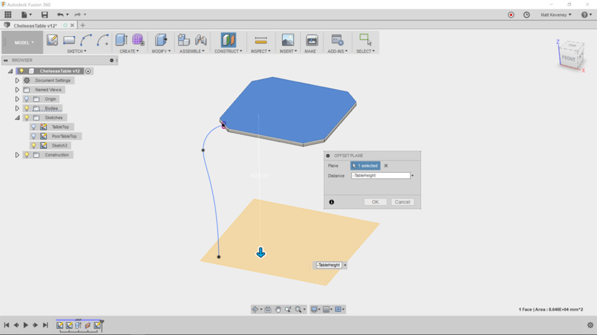Click the Distance input showing -TableHeight
Image resolution: width=597 pixels, height=335 pixels.
381,175
